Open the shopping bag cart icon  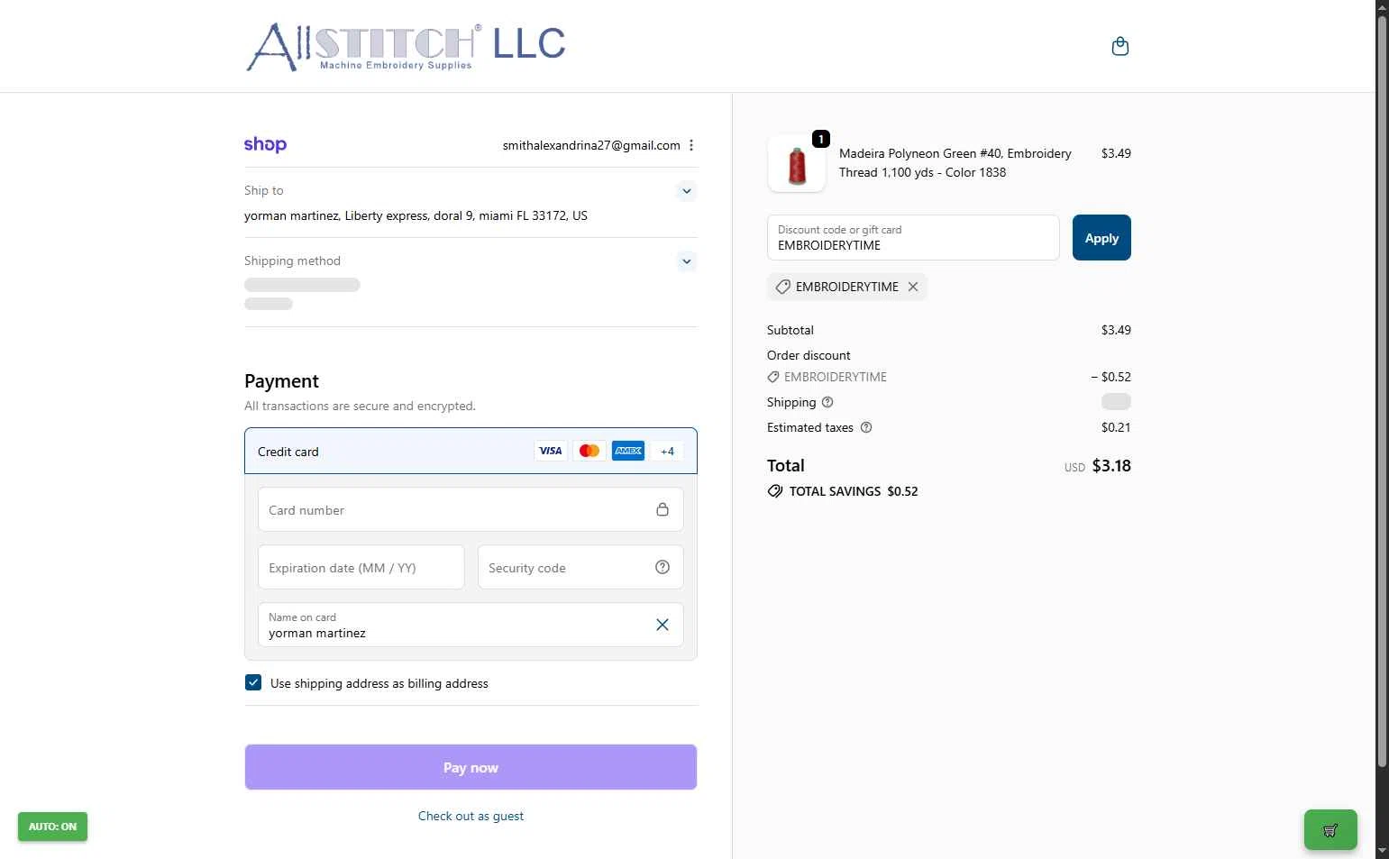coord(1120,46)
